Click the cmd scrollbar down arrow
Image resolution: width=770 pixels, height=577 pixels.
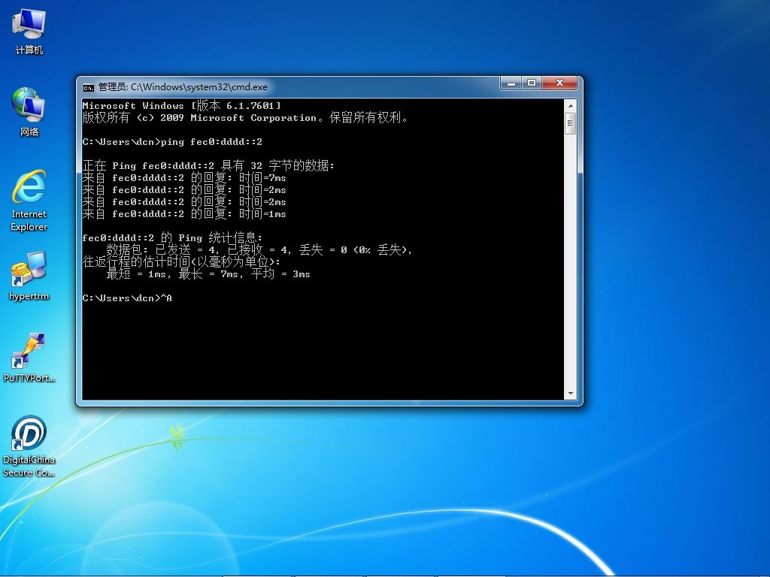(x=570, y=394)
